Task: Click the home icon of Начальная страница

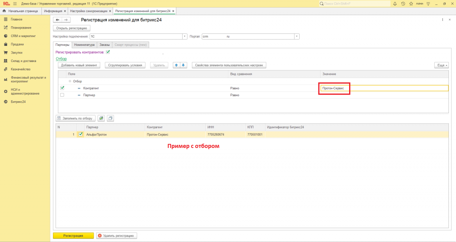Action: point(4,11)
